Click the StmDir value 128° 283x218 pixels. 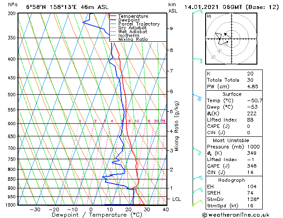pyautogui.click(x=253, y=199)
